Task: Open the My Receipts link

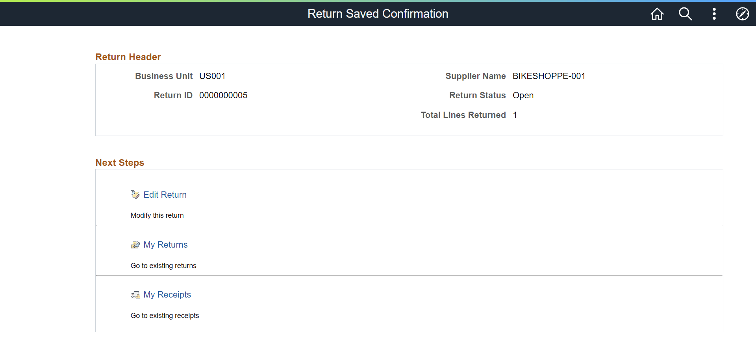Action: point(167,294)
